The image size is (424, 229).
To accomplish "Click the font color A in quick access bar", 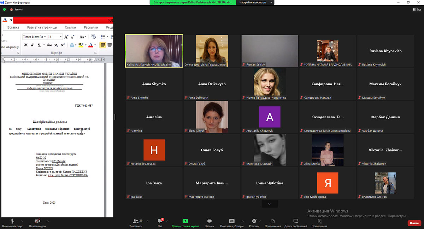I will 5,20.
